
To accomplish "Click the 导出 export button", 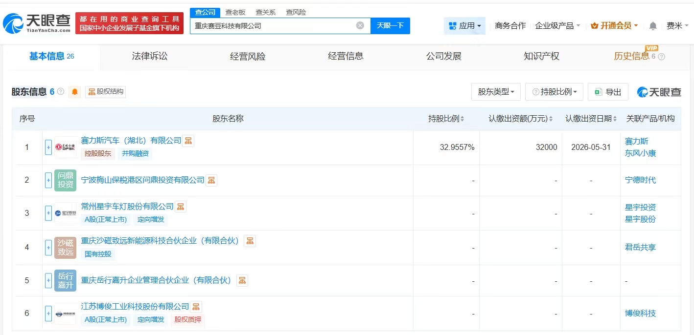I will [x=608, y=92].
